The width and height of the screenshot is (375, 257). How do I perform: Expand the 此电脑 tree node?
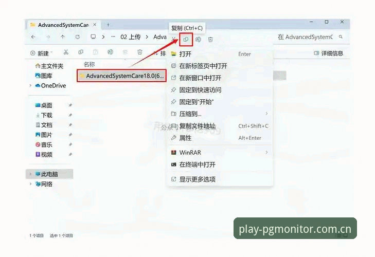tap(30, 174)
